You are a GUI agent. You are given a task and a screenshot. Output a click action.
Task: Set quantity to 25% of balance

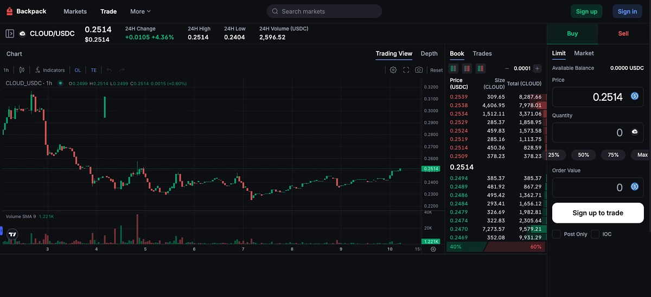tap(554, 155)
